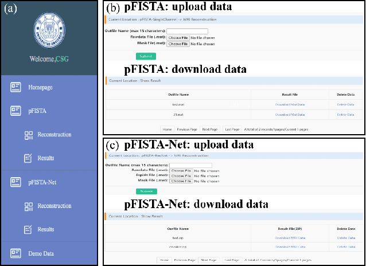This screenshot has width=366, height=266.
Task: Click the 21.mat outfile name cell
Action: click(x=178, y=115)
